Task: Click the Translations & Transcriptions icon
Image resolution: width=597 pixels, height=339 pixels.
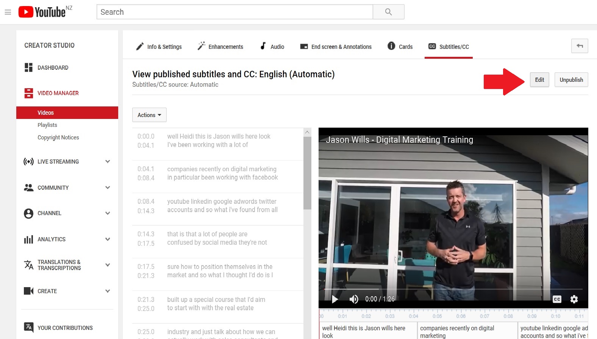Action: pyautogui.click(x=28, y=265)
